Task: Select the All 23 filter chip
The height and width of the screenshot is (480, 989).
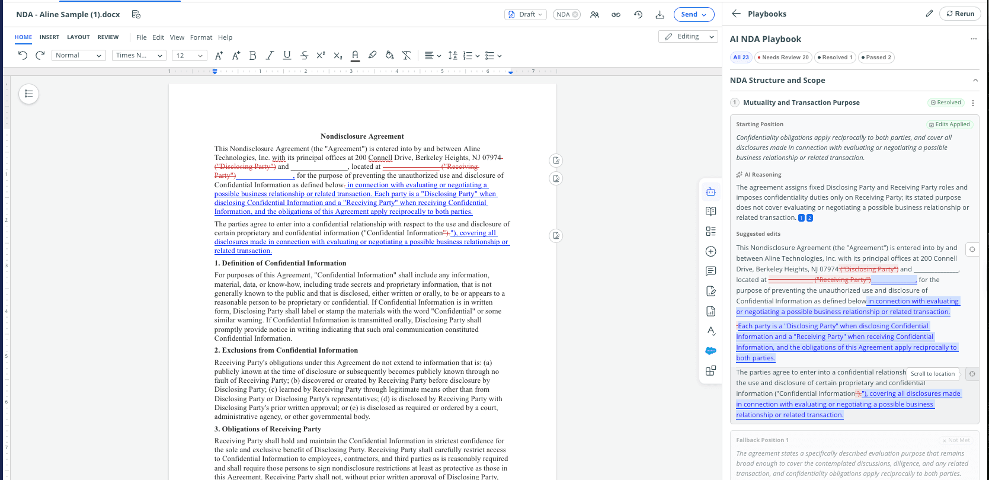Action: tap(741, 57)
